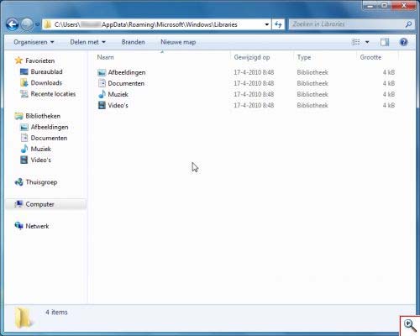Open the Organiseren menu
The width and height of the screenshot is (420, 336).
point(34,42)
